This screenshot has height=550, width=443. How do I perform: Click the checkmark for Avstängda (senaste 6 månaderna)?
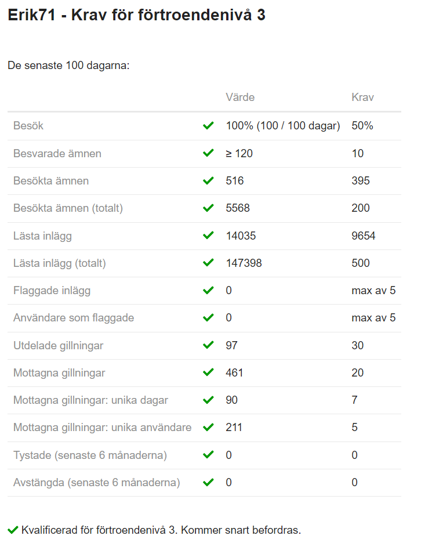click(x=208, y=482)
